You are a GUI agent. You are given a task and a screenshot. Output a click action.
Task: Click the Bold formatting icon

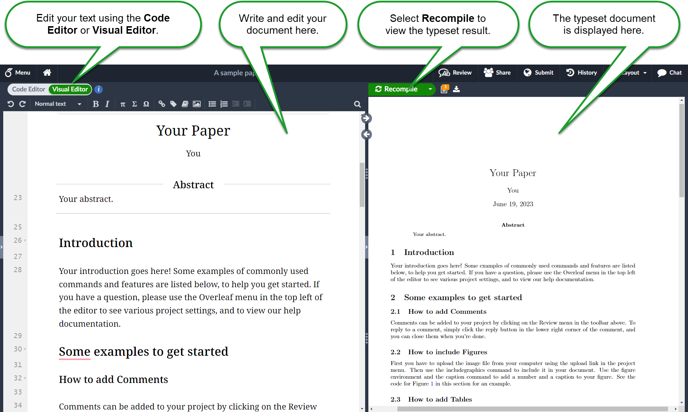tap(95, 104)
